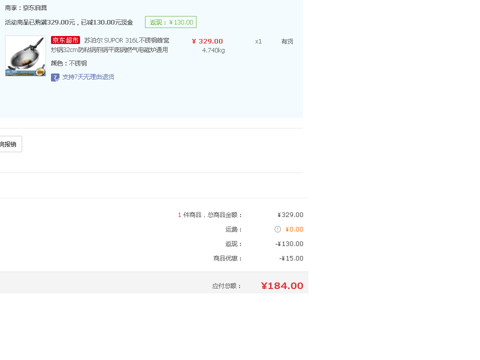Viewport: 480px width, 360px height.
Task: Click the stock status 有货
Action: pyautogui.click(x=287, y=41)
